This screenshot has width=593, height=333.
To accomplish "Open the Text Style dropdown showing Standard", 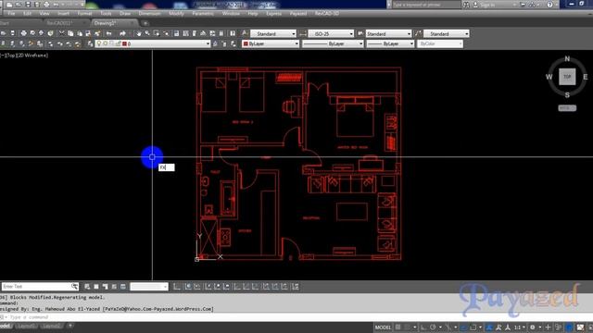I will coord(273,33).
